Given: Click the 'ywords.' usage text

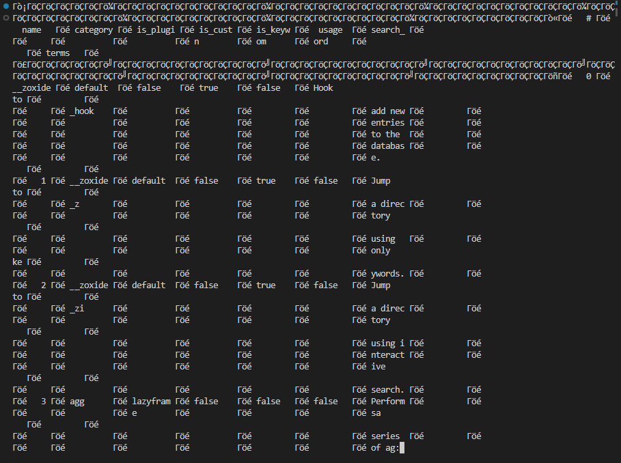Looking at the screenshot, I should tap(388, 274).
